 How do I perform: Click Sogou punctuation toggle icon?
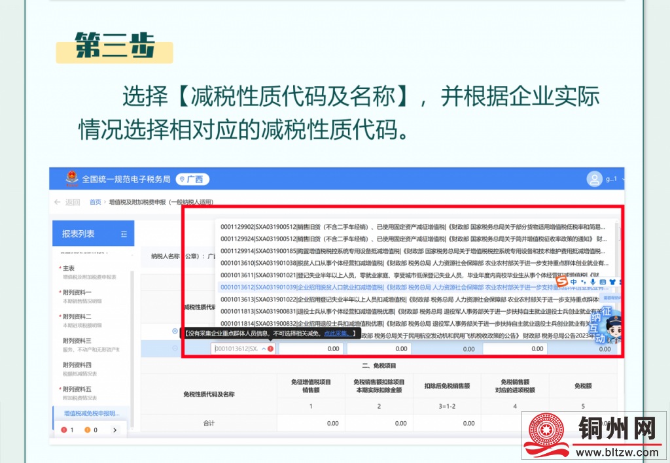(584, 282)
